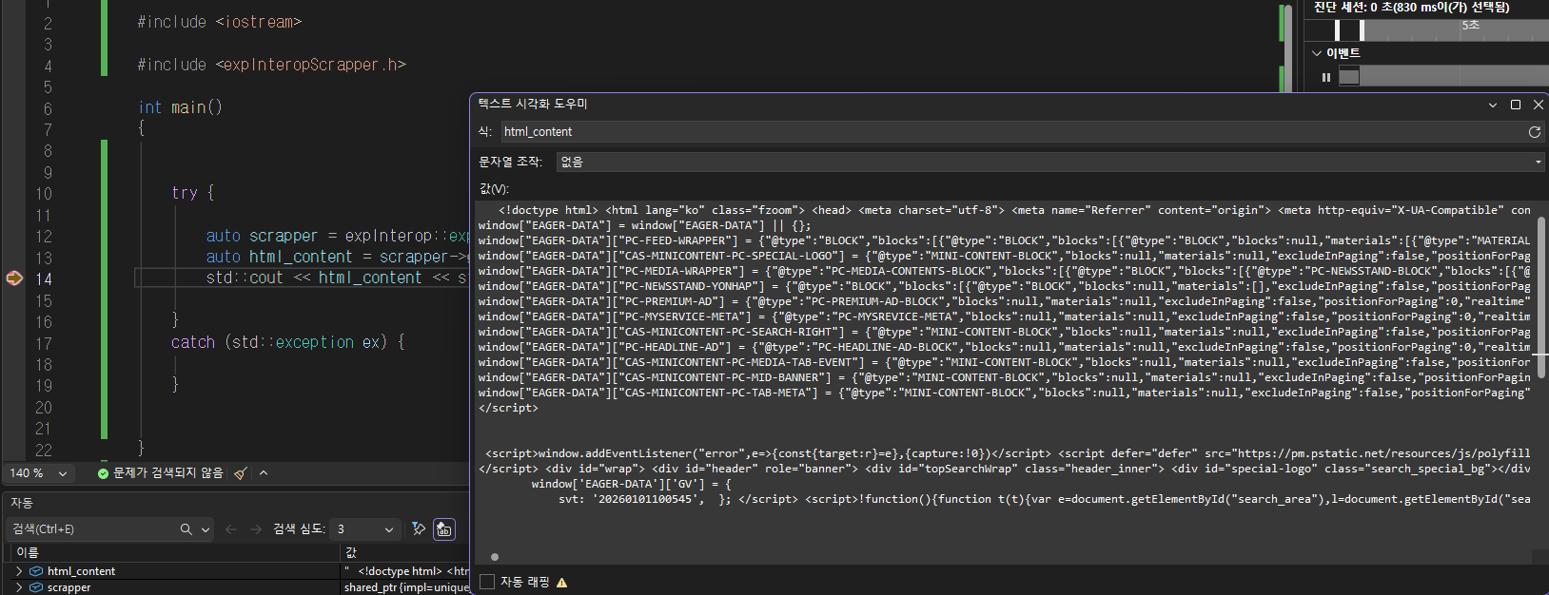Click the 진단 세션 header text
Viewport: 1549px width, 595px height.
1411,8
